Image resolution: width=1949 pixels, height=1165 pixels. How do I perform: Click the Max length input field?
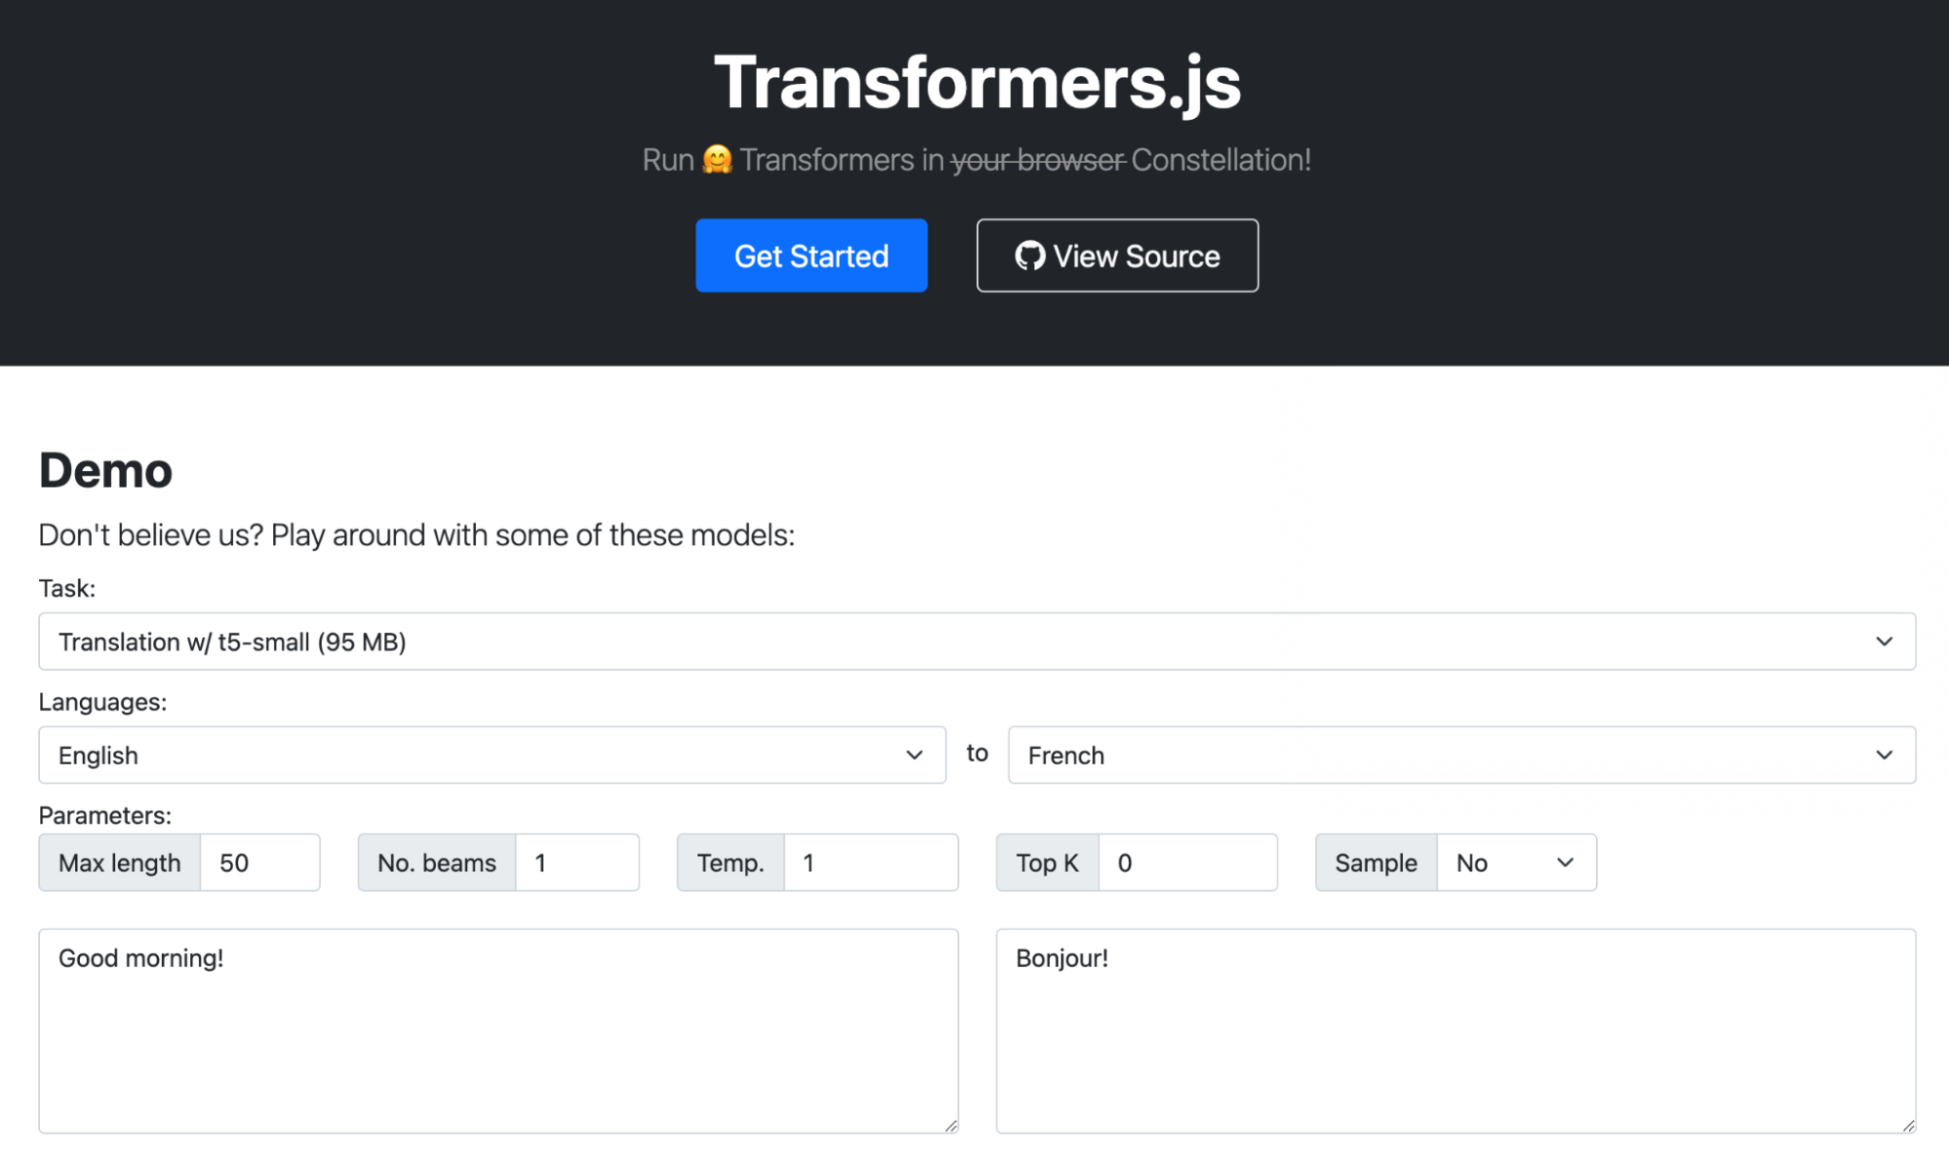coord(259,862)
